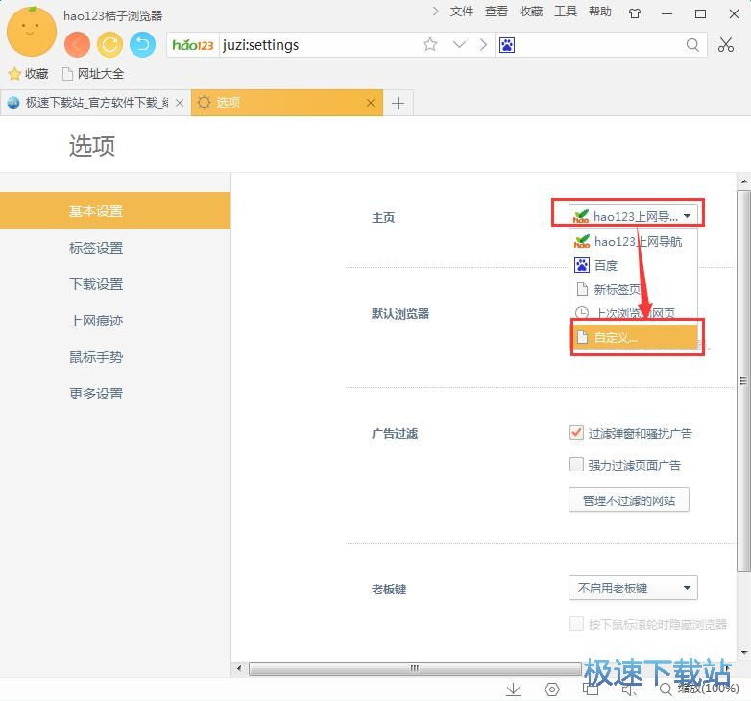
Task: Click the horizontal scrollbar thumb
Action: pos(415,668)
